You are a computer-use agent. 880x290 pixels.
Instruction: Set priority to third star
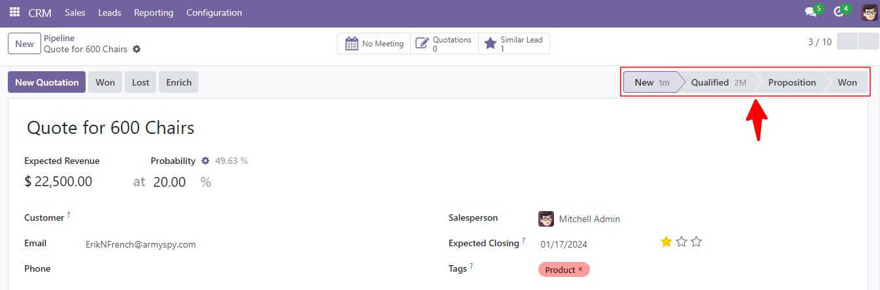pyautogui.click(x=696, y=242)
